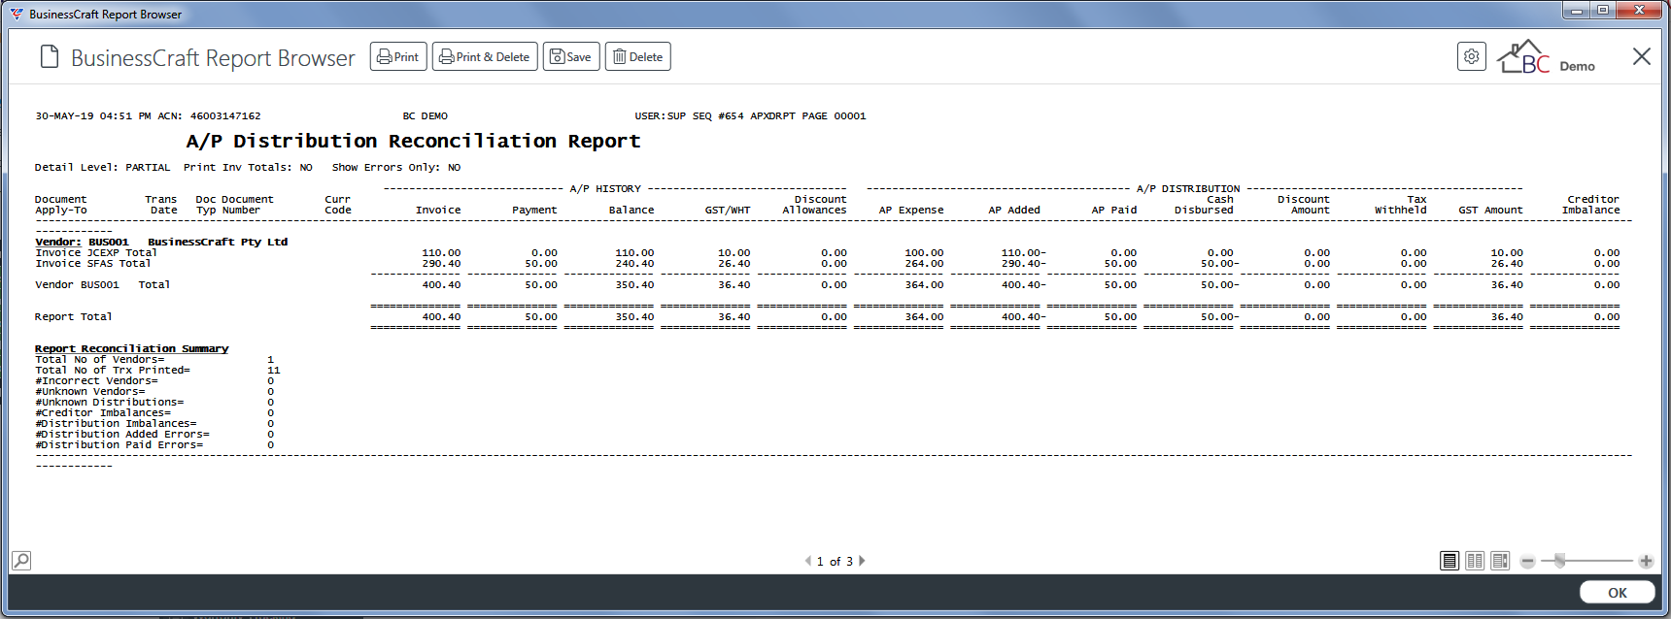Click the 'AP Added' column header
Image resolution: width=1671 pixels, height=619 pixels.
[1014, 210]
